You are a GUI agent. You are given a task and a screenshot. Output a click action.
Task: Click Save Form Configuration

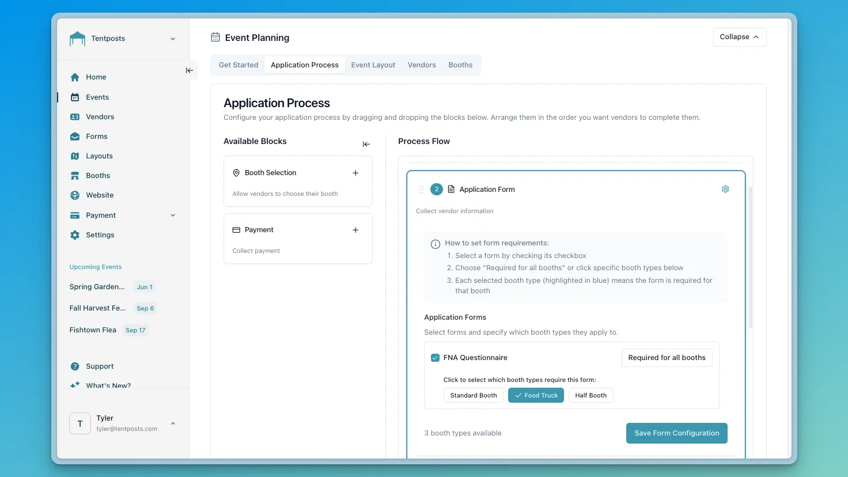tap(676, 433)
